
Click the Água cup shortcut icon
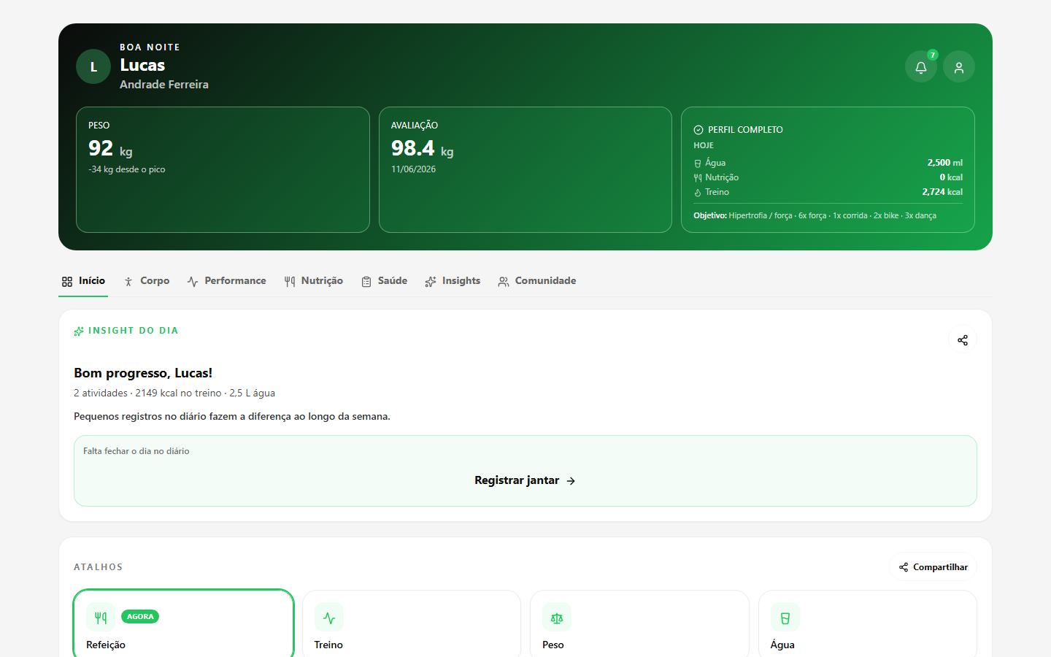coord(785,618)
